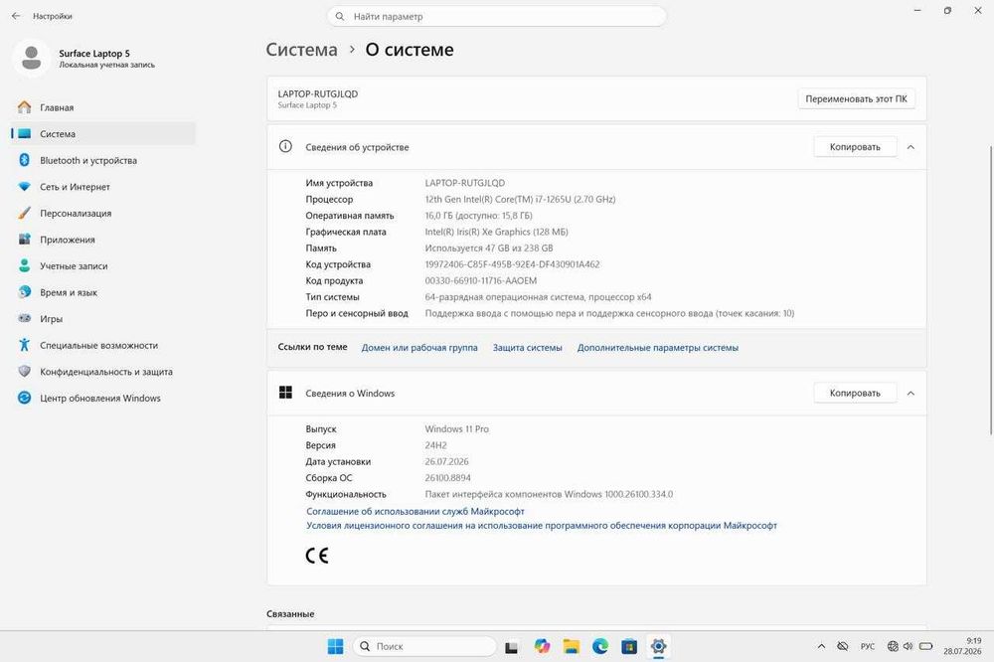Select the Выпуск value Windows 11 Pro
Viewport: 994px width, 662px height.
456,428
